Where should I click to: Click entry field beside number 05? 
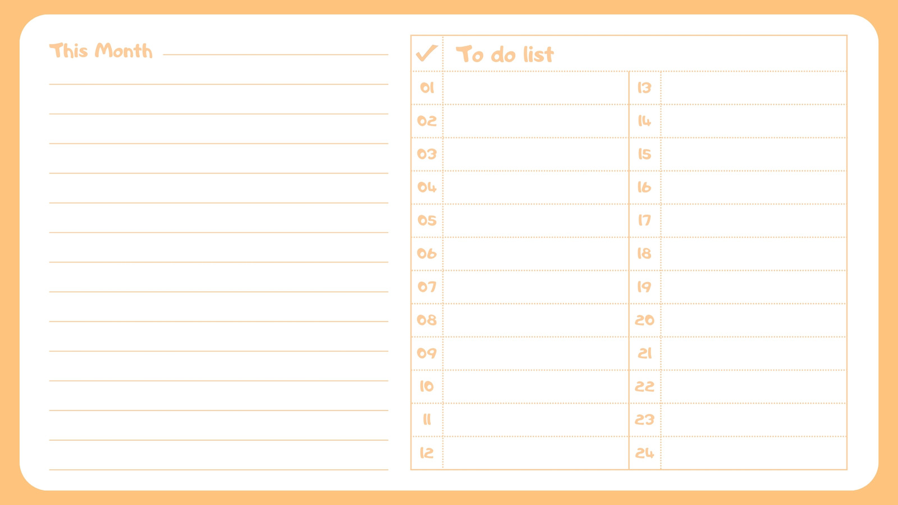click(x=535, y=221)
